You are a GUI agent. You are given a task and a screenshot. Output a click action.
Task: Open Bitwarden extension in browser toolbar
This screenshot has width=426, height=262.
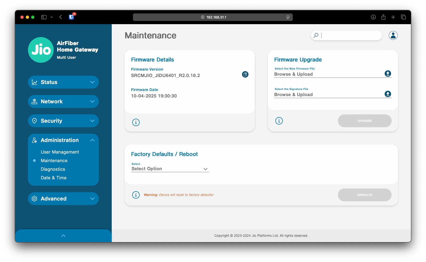pos(71,17)
